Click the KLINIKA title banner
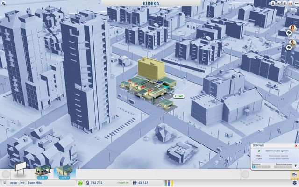Screen dimensions: 299x187 151,3
